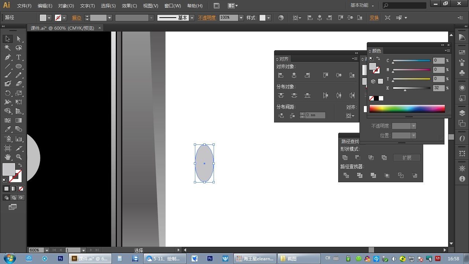
Task: Click the K value field showing 32
Action: click(439, 88)
